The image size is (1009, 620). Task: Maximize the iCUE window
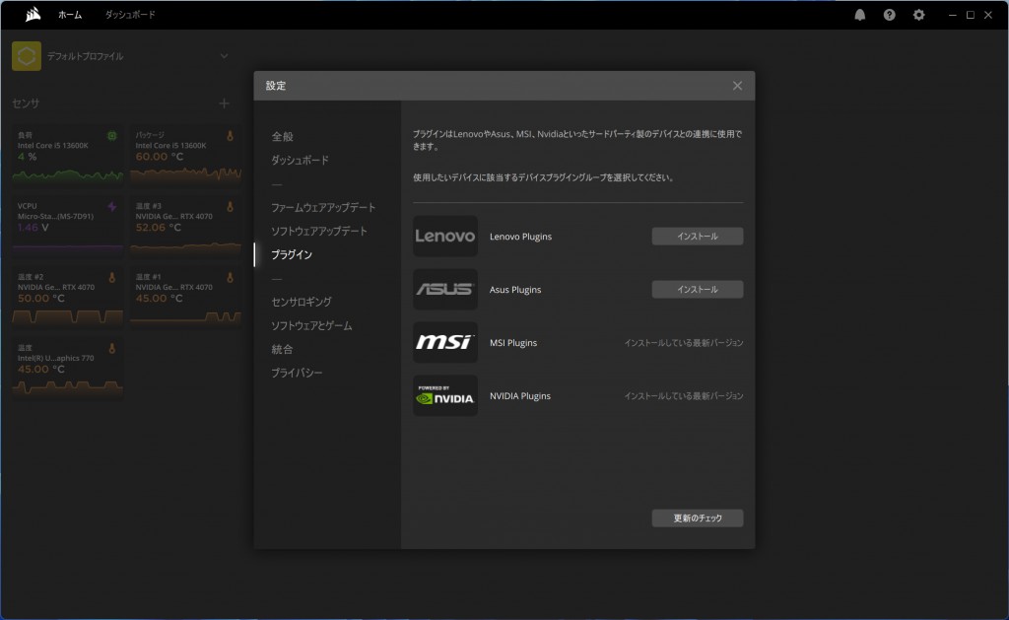[x=971, y=14]
